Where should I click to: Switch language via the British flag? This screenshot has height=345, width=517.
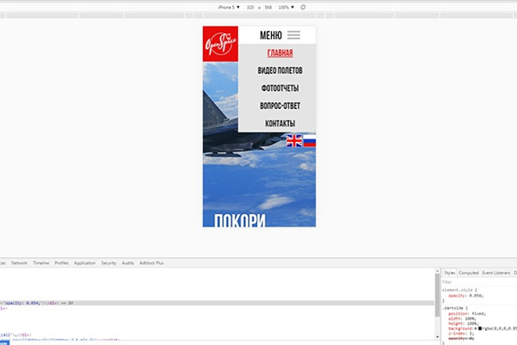[x=294, y=141]
